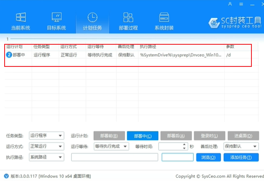Click the 版本:3.0.0.117 status text

pyautogui.click(x=51, y=176)
